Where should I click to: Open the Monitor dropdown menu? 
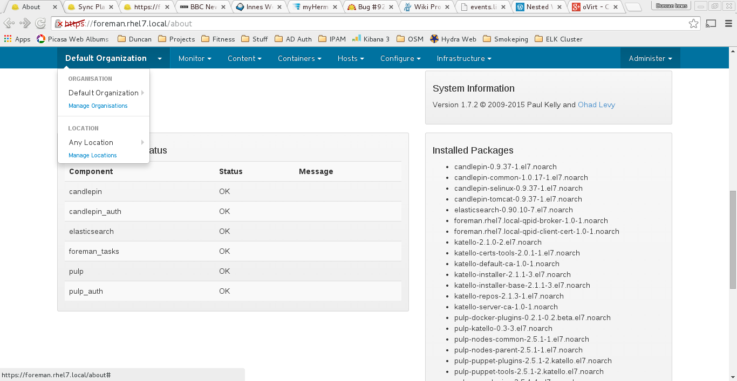[195, 58]
